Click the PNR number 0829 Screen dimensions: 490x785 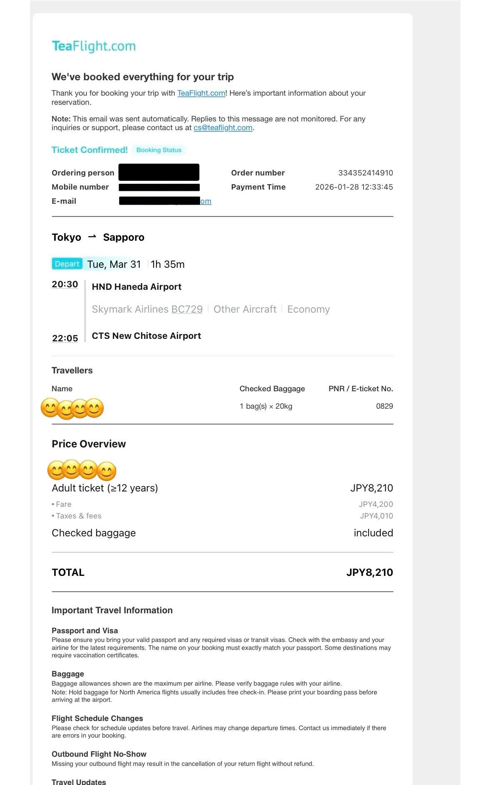click(x=384, y=406)
